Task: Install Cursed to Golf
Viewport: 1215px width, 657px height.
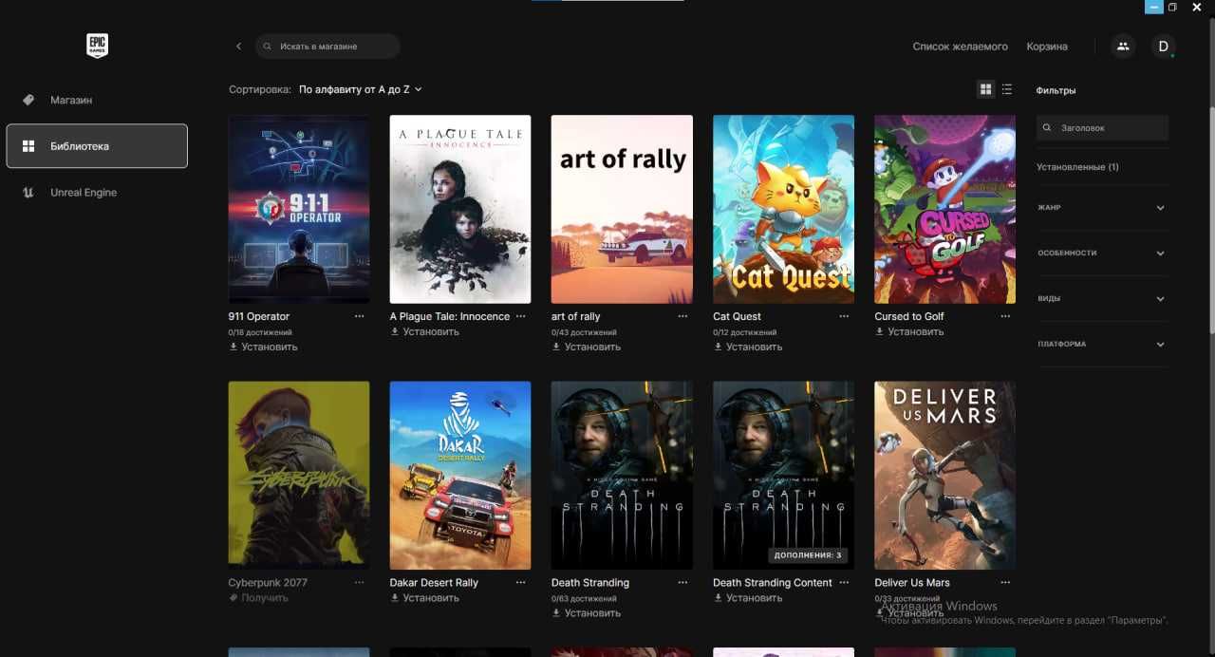Action: [908, 331]
